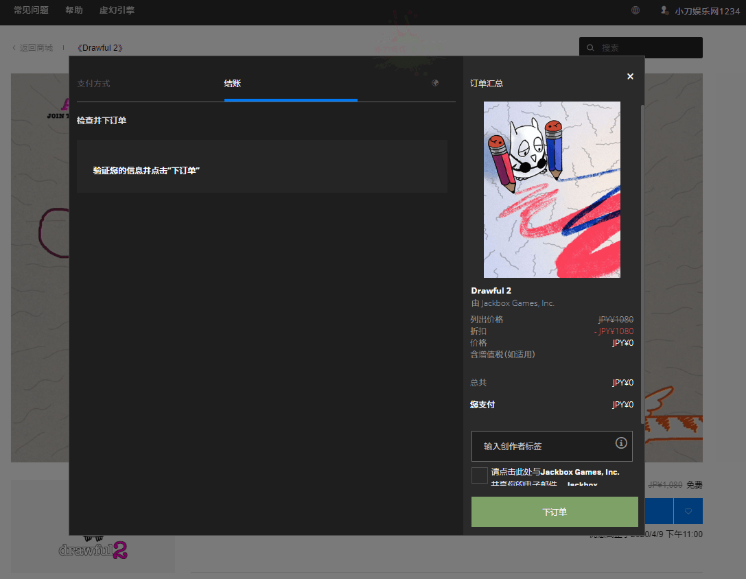Viewport: 746px width, 579px height.
Task: Click the Drawful 2 cover art thumbnail
Action: point(552,189)
